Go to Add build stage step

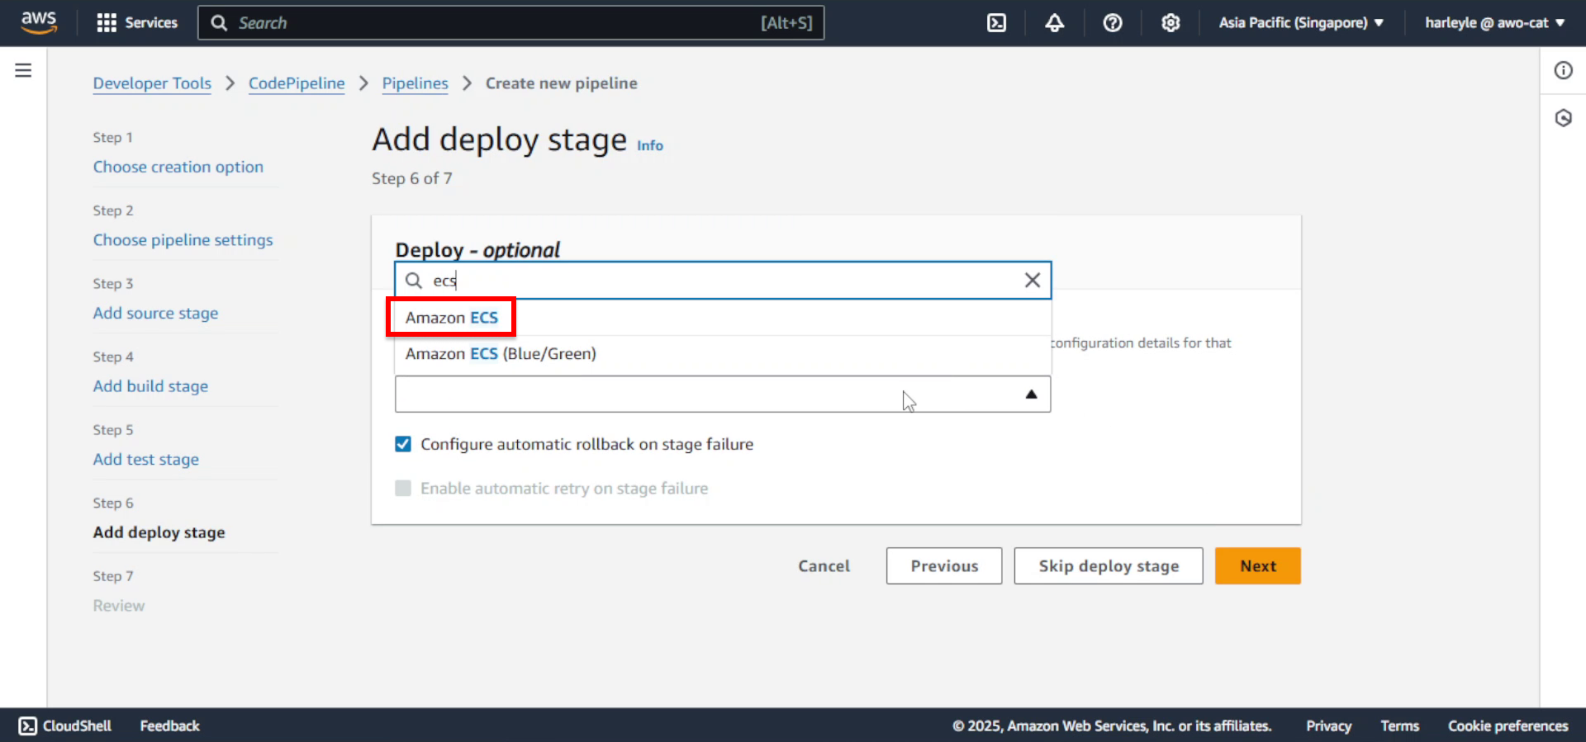150,386
